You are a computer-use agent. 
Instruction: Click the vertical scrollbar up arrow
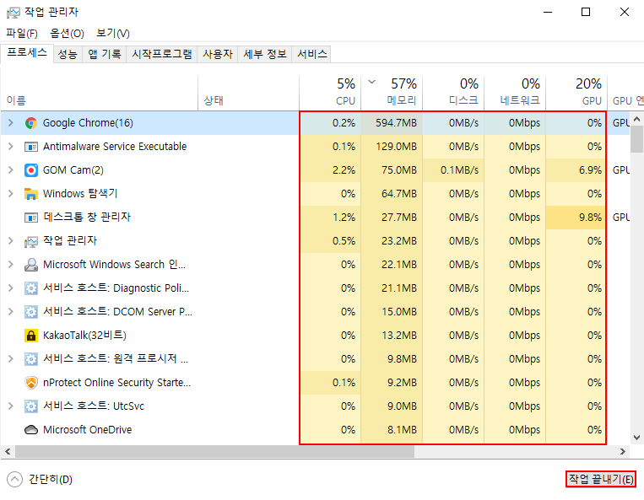pyautogui.click(x=636, y=119)
